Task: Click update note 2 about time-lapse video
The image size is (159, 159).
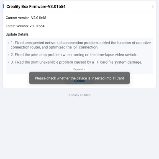Action: [74, 55]
